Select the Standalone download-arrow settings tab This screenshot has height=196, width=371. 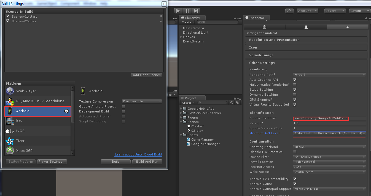point(306,27)
